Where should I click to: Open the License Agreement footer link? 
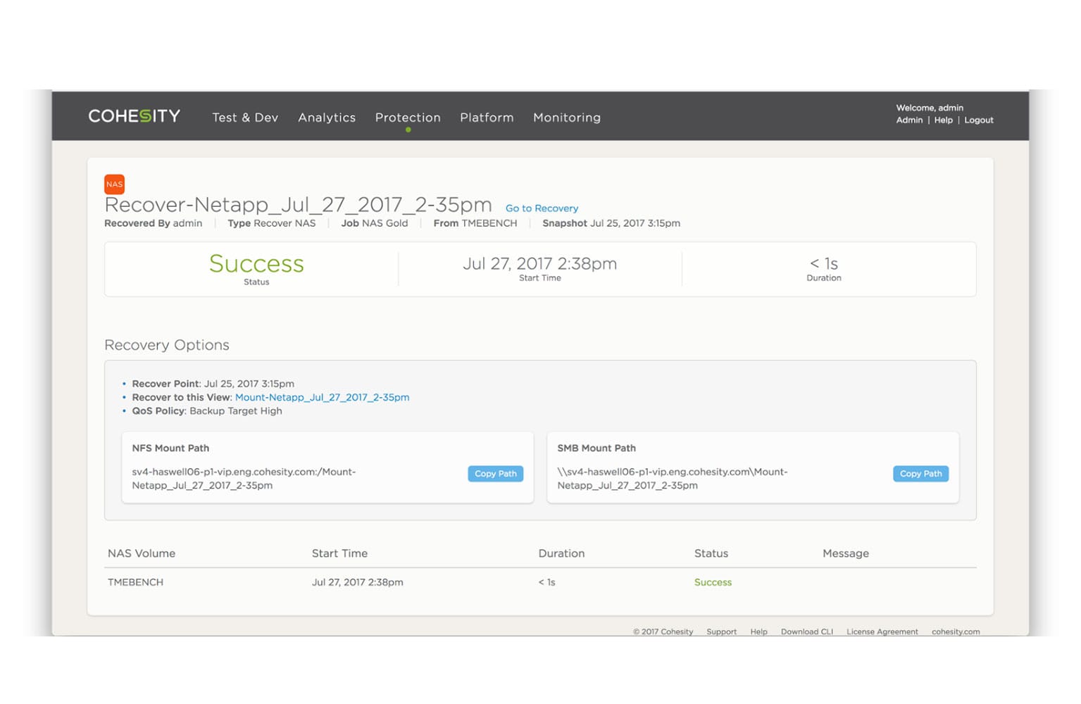882,631
